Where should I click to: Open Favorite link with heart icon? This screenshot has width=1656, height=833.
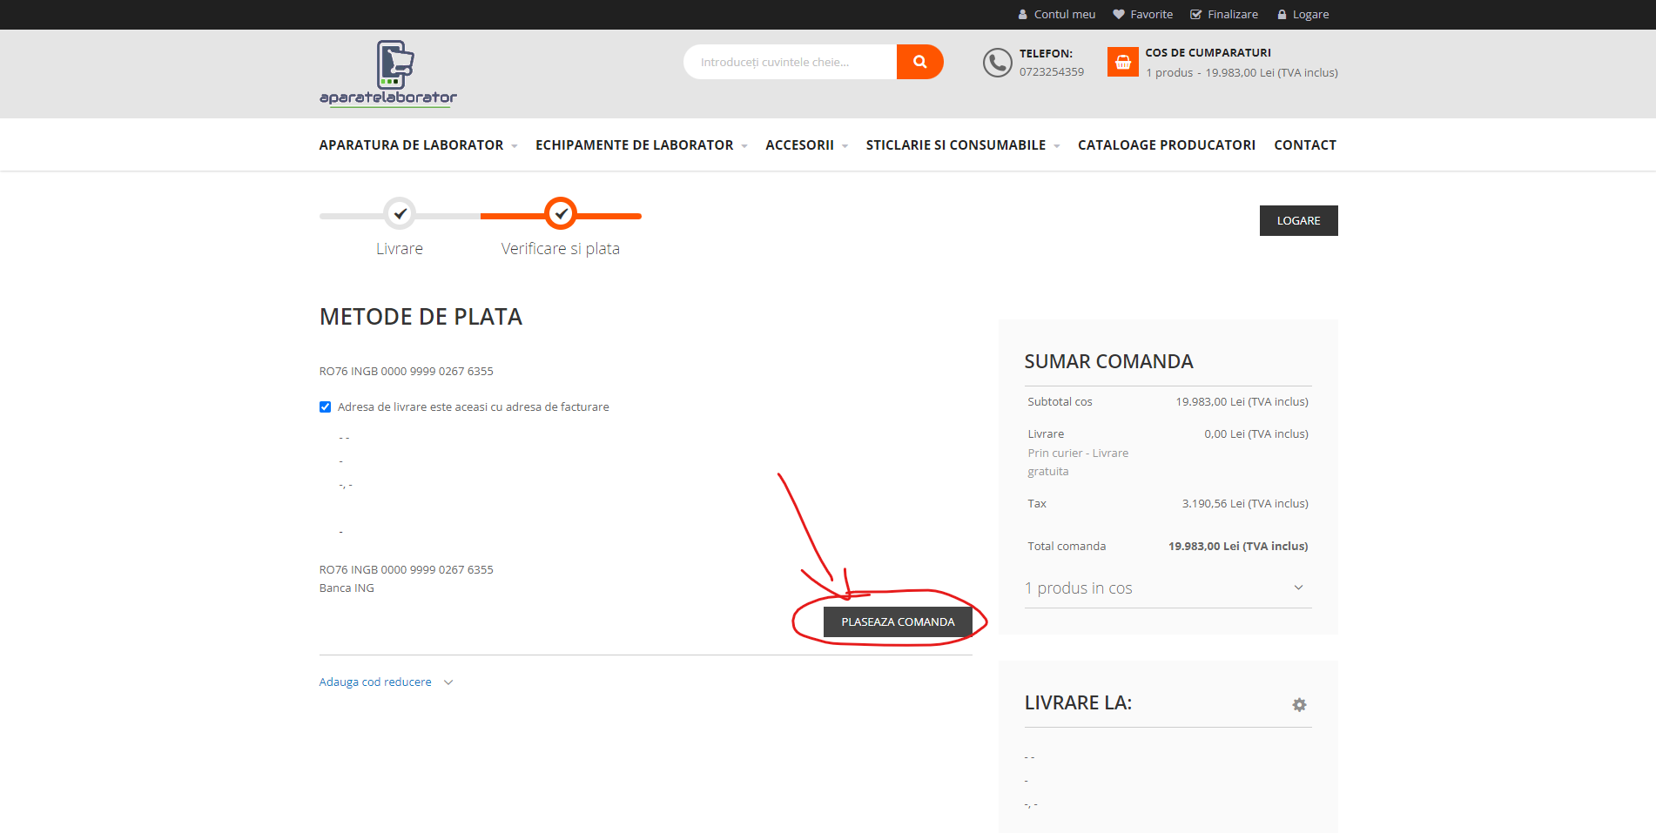tap(1142, 15)
